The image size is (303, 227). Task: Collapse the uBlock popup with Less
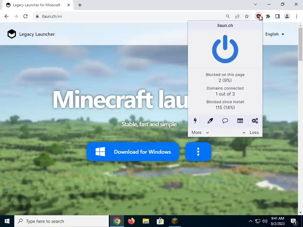[251, 132]
